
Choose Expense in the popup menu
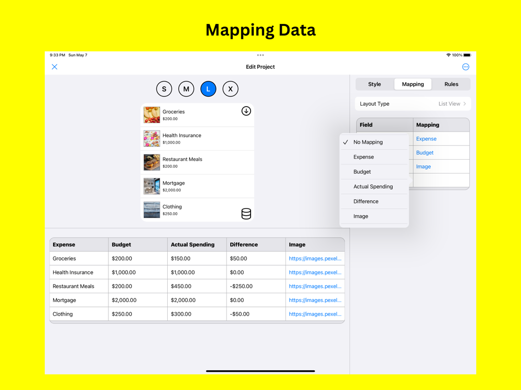[374, 157]
